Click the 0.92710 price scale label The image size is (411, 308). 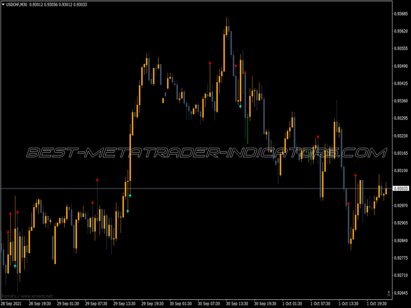tap(401, 275)
